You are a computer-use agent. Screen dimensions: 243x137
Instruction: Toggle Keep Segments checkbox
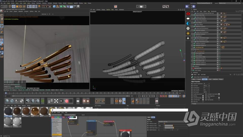[x=219, y=96]
